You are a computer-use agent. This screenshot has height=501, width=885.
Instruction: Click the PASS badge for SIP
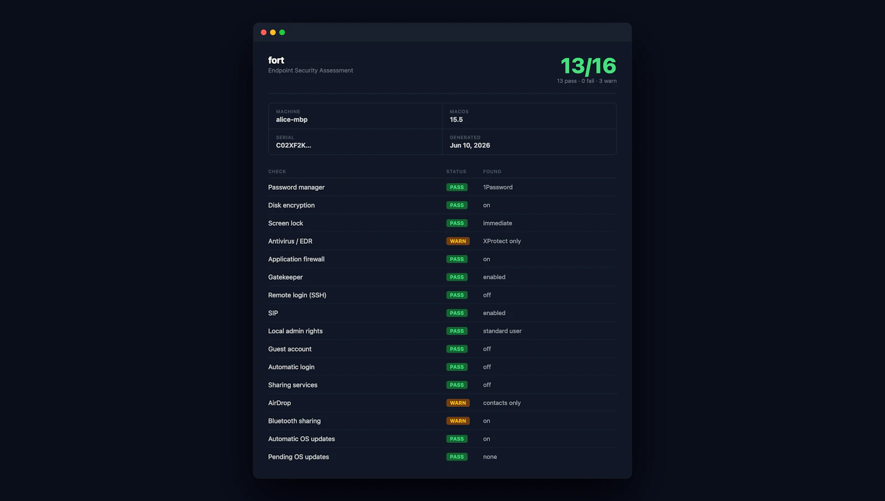[457, 313]
